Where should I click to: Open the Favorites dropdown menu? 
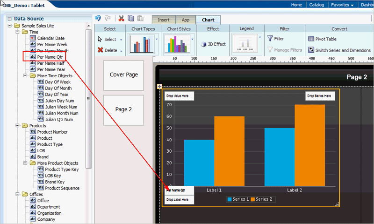point(343,5)
